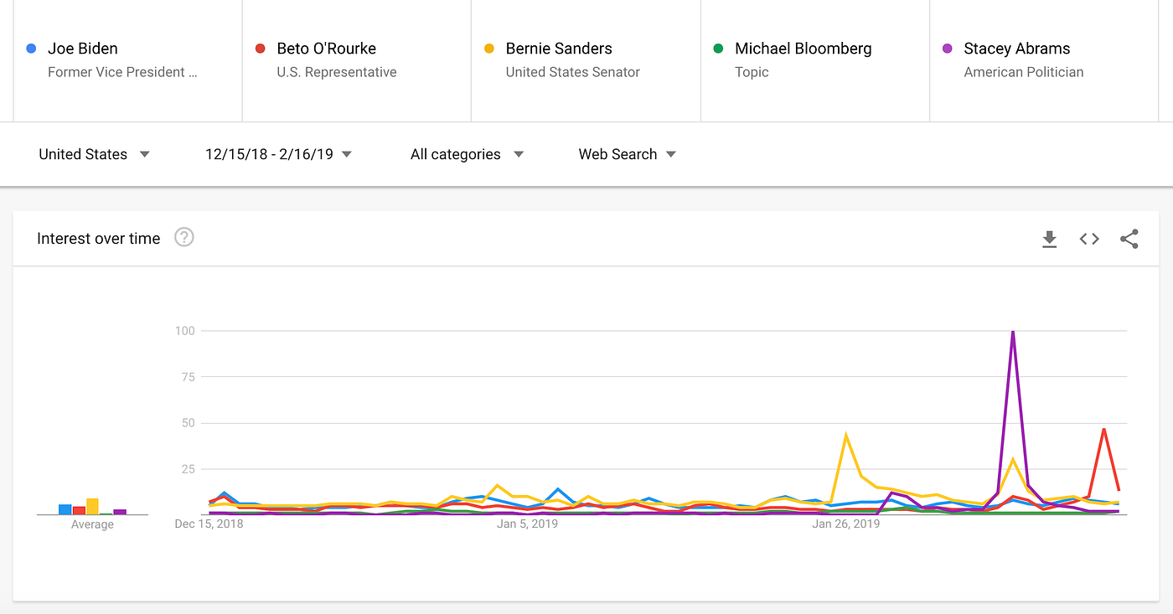The image size is (1173, 614).
Task: Click the share chart icon
Action: [1129, 240]
